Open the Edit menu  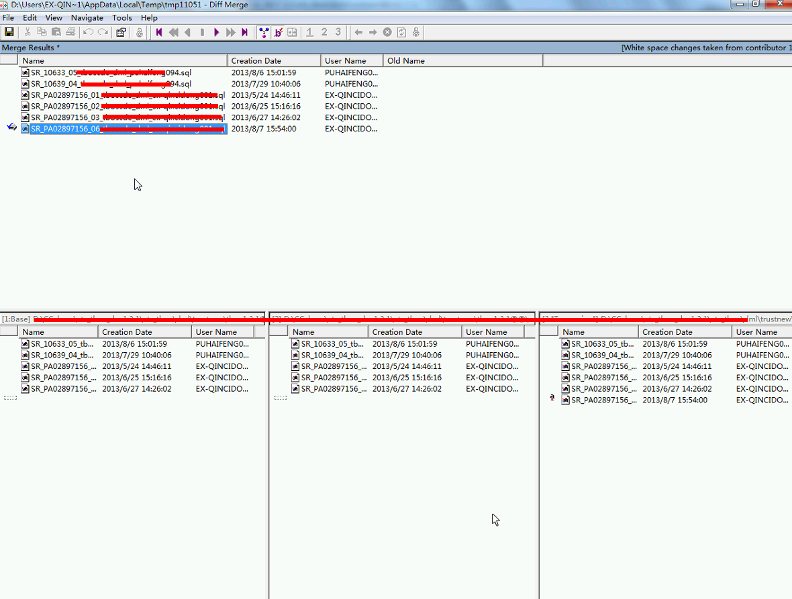point(30,17)
